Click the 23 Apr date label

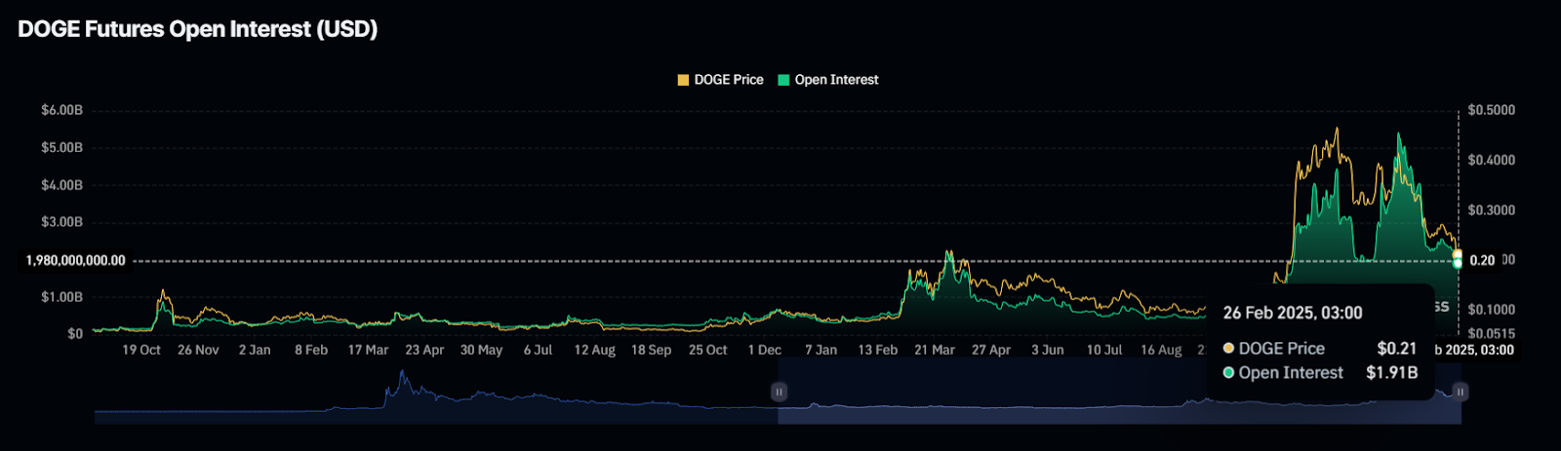(424, 350)
